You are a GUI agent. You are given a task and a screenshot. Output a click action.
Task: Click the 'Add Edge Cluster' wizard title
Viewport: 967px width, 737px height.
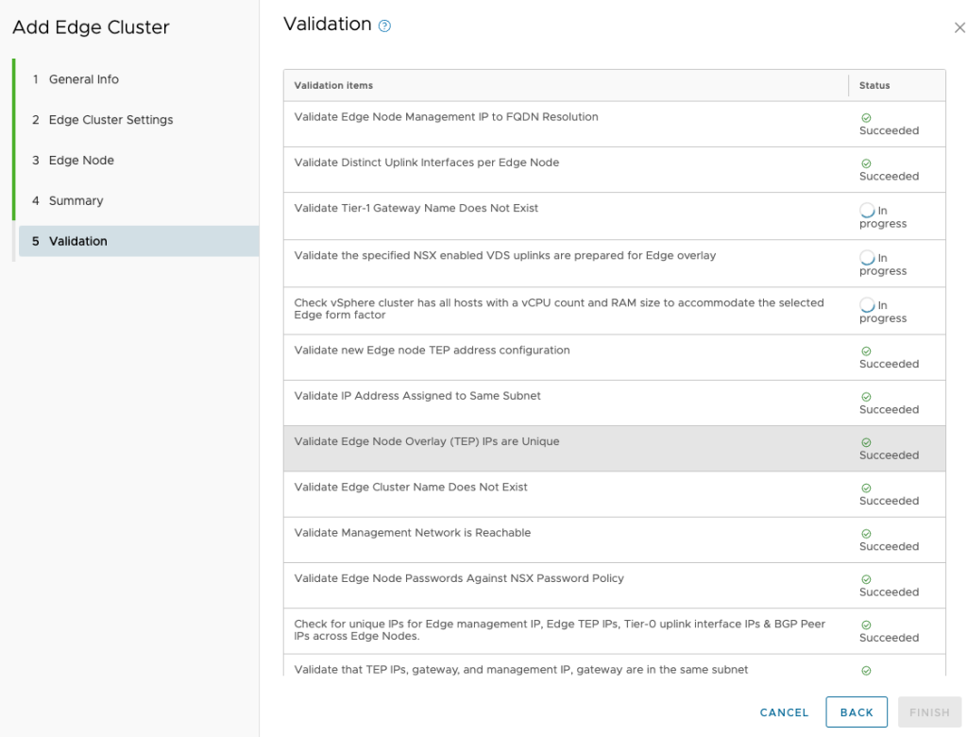91,27
